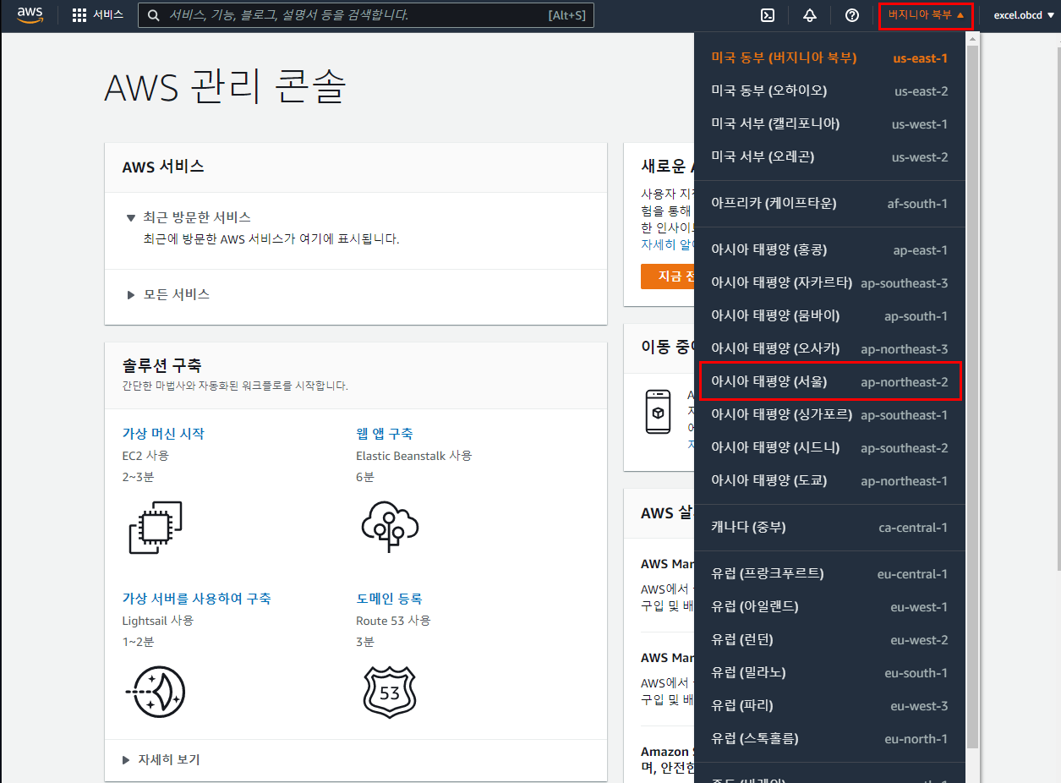Select 미국 서부 (오레곤) us-west-2 region
Image resolution: width=1061 pixels, height=783 pixels.
tap(829, 156)
